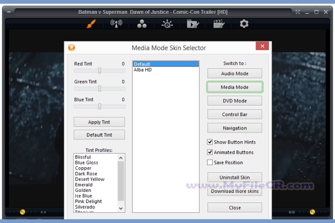
Task: Open the gear settings icon in toolbar
Action: tap(244, 24)
